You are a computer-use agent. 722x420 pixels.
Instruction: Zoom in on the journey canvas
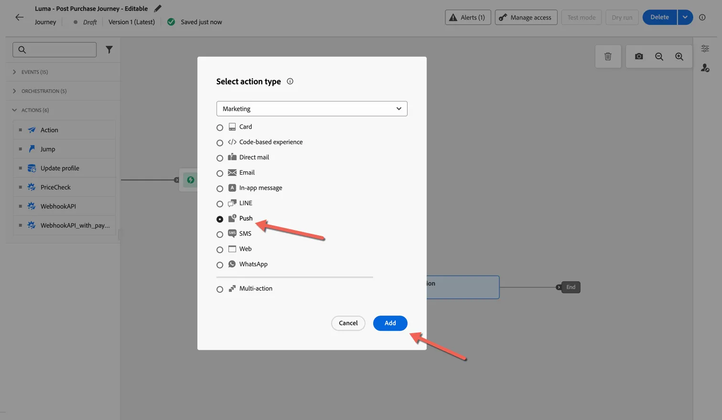[x=679, y=56]
